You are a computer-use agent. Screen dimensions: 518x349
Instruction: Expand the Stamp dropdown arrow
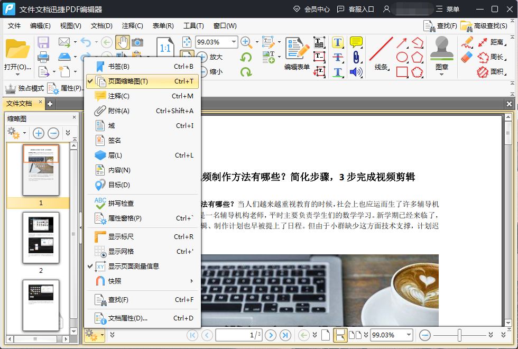coord(442,75)
